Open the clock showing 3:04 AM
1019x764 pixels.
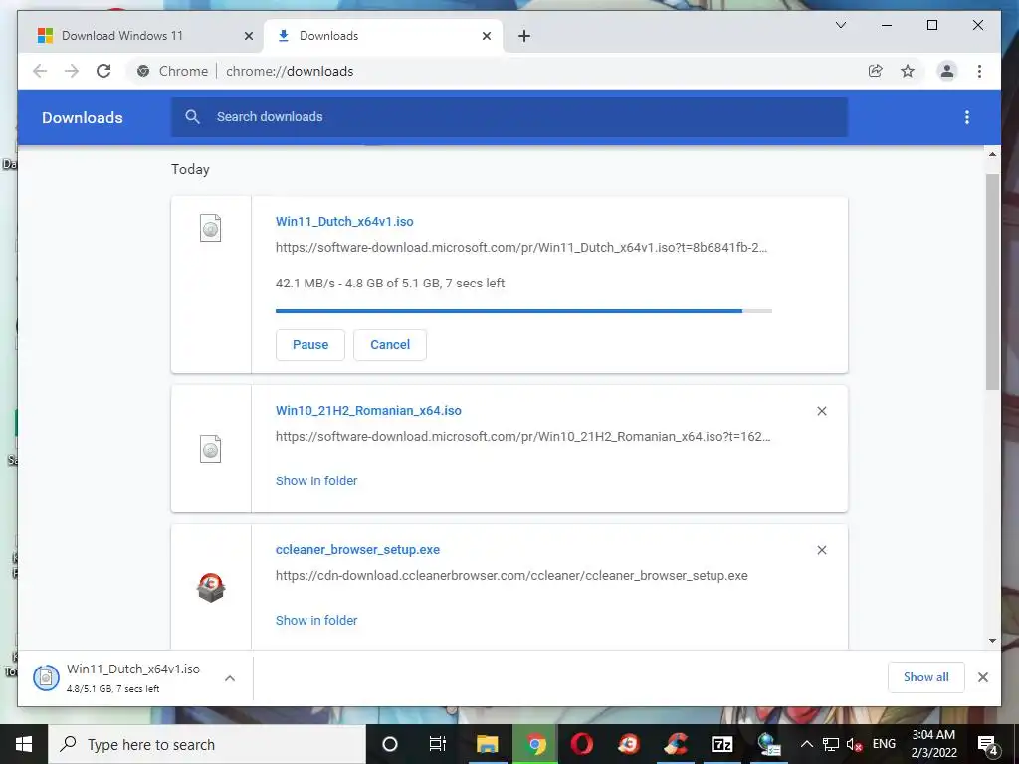pos(933,744)
